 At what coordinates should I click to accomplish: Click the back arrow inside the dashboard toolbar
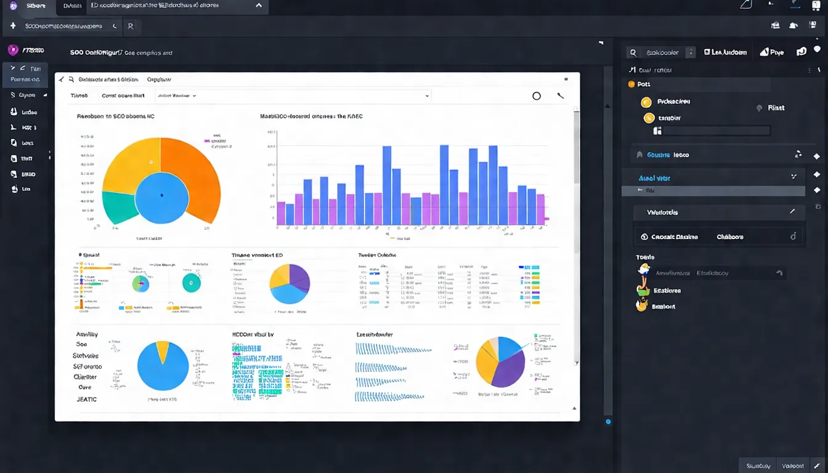pyautogui.click(x=61, y=79)
